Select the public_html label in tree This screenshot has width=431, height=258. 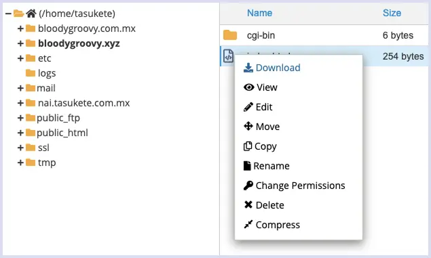coord(62,133)
